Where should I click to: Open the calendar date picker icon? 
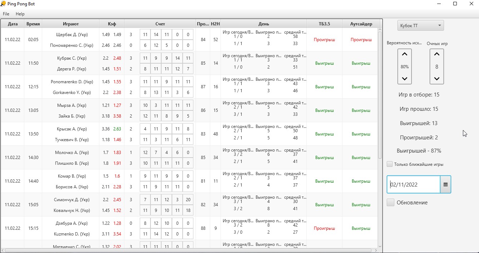(445, 184)
